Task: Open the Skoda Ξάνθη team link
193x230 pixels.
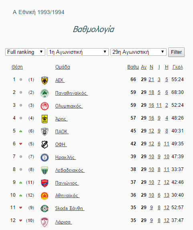Action: (70, 208)
